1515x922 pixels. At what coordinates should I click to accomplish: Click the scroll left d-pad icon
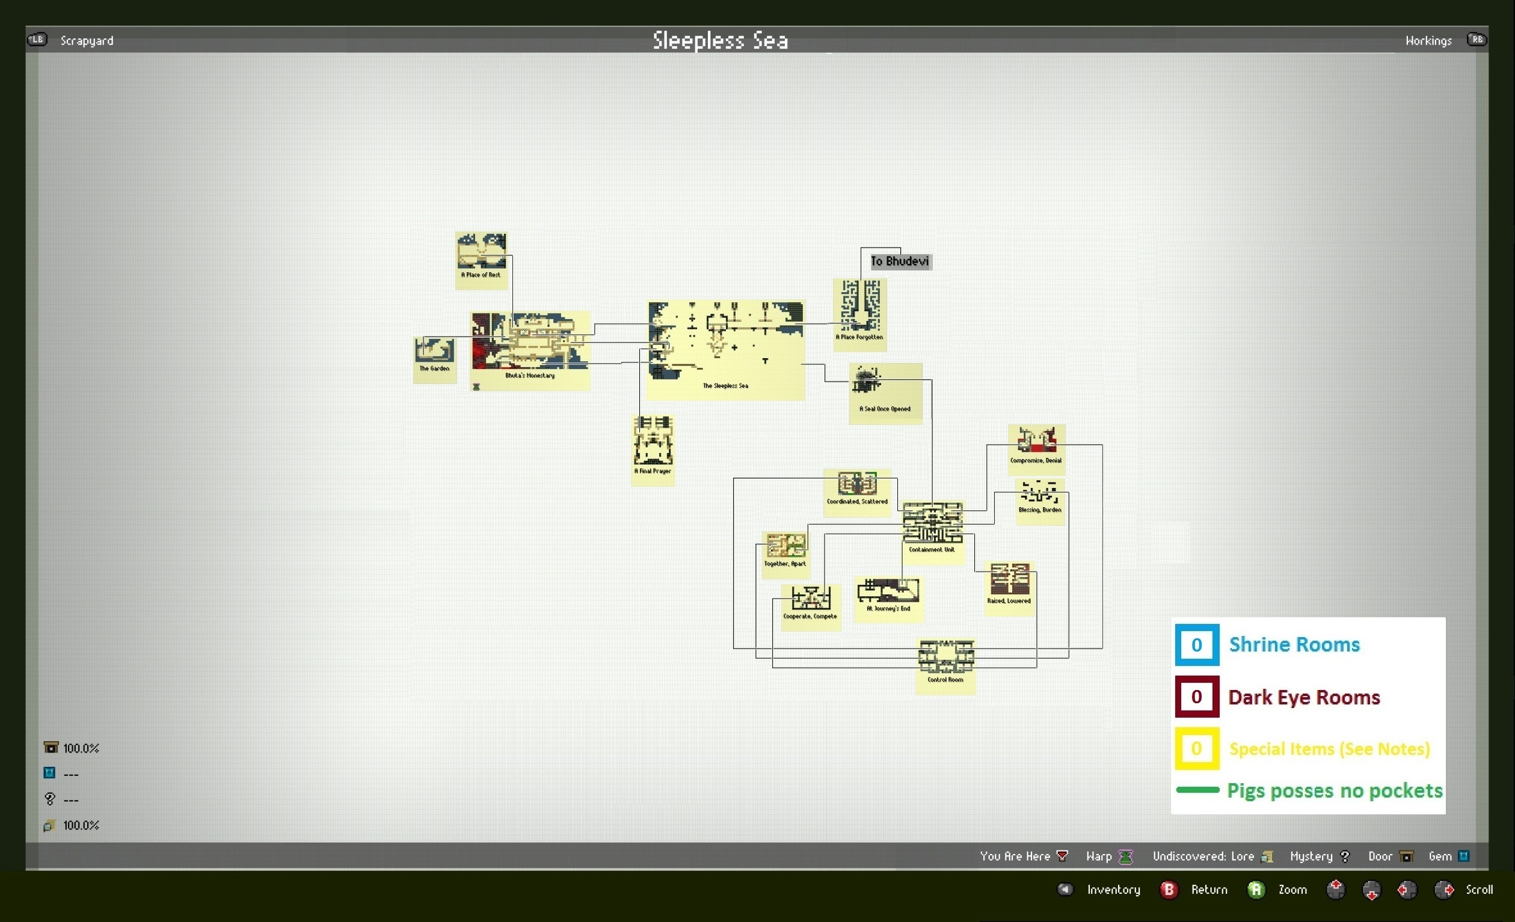[1407, 889]
